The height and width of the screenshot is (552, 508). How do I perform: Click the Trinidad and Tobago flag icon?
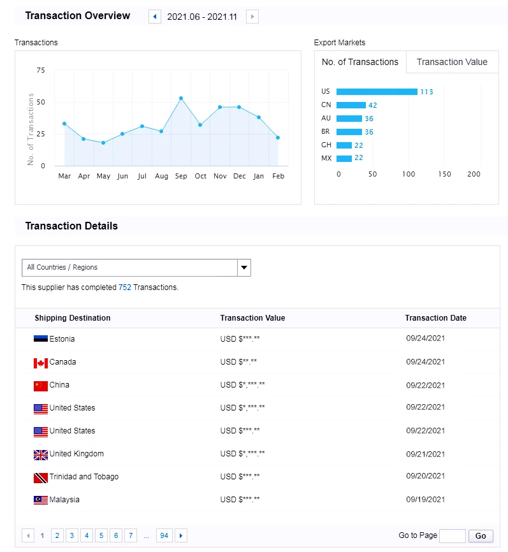coord(41,477)
